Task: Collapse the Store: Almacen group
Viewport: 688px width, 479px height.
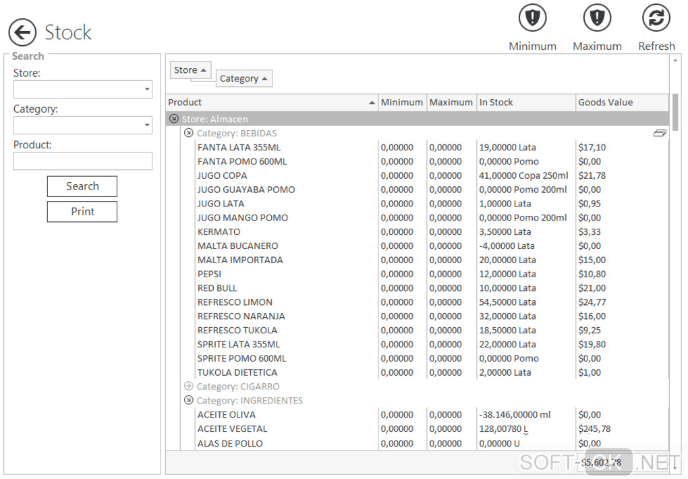Action: coord(174,119)
